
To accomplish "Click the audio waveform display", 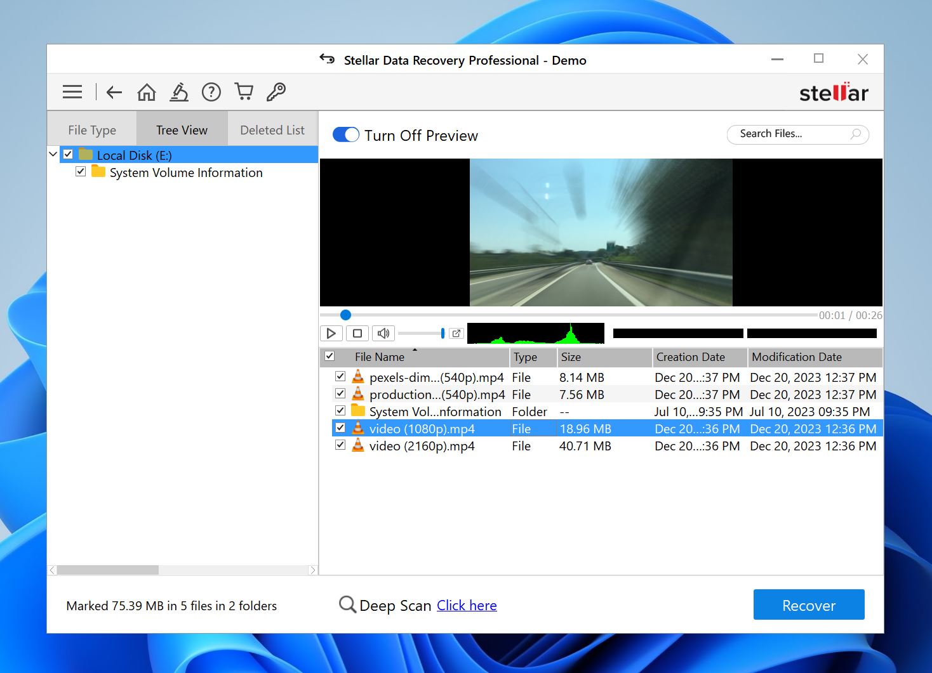I will [x=536, y=333].
